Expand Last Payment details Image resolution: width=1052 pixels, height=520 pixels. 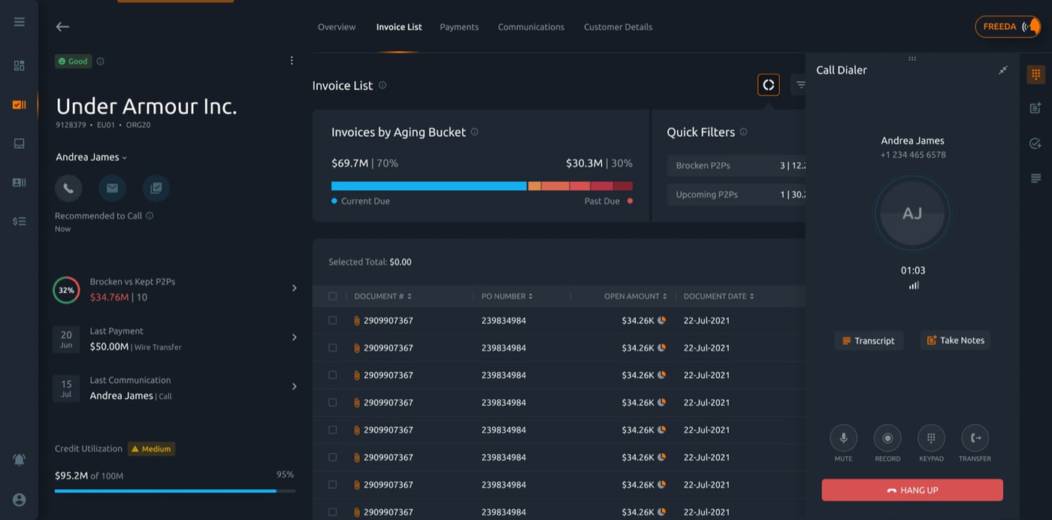tap(294, 337)
